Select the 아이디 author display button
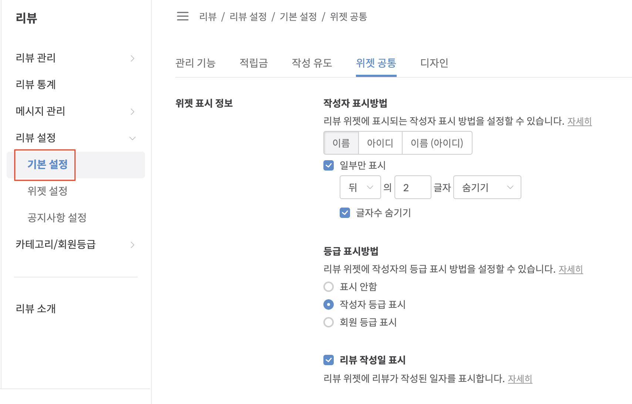Image resolution: width=632 pixels, height=404 pixels. point(380,143)
